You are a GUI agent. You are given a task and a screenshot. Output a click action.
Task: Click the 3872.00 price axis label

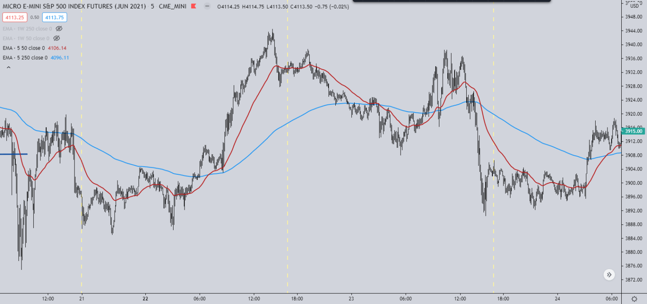pos(634,280)
